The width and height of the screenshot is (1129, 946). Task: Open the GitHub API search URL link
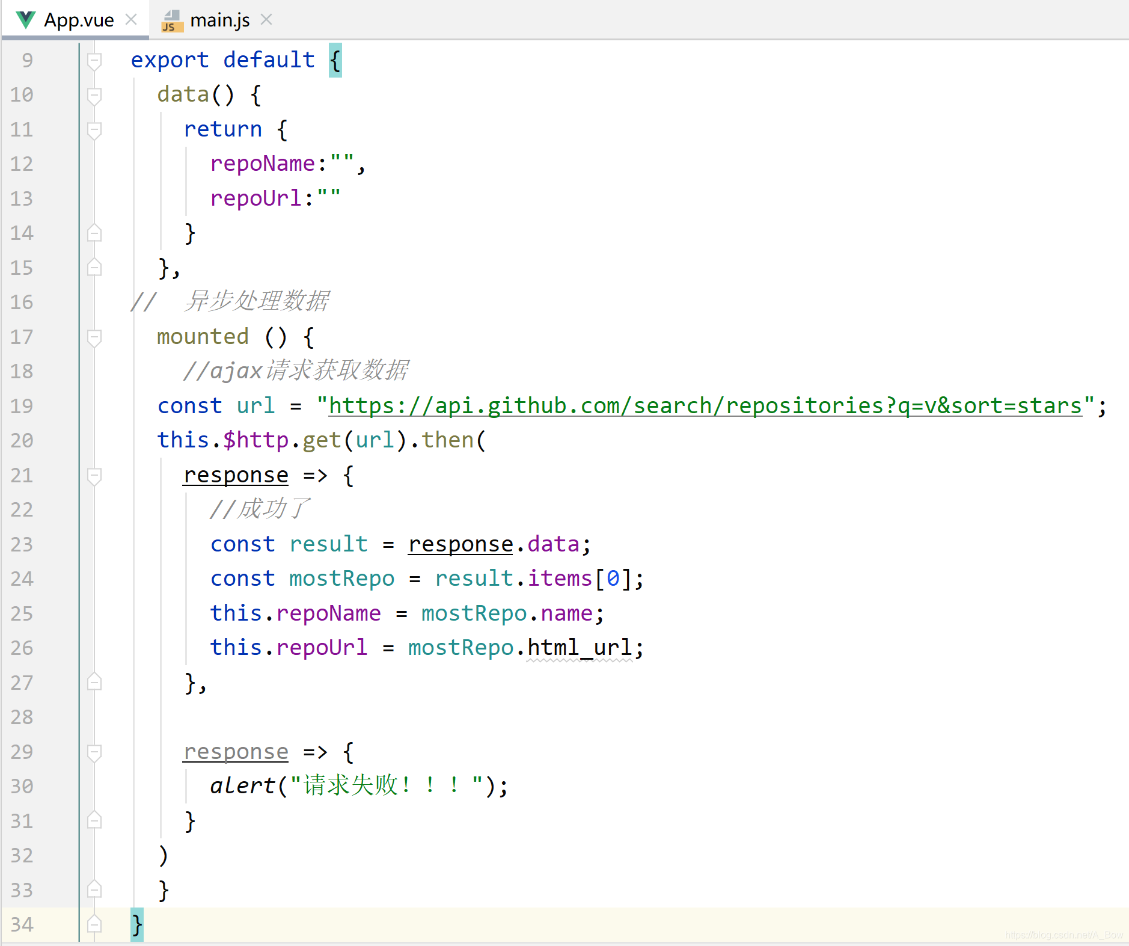click(x=705, y=406)
